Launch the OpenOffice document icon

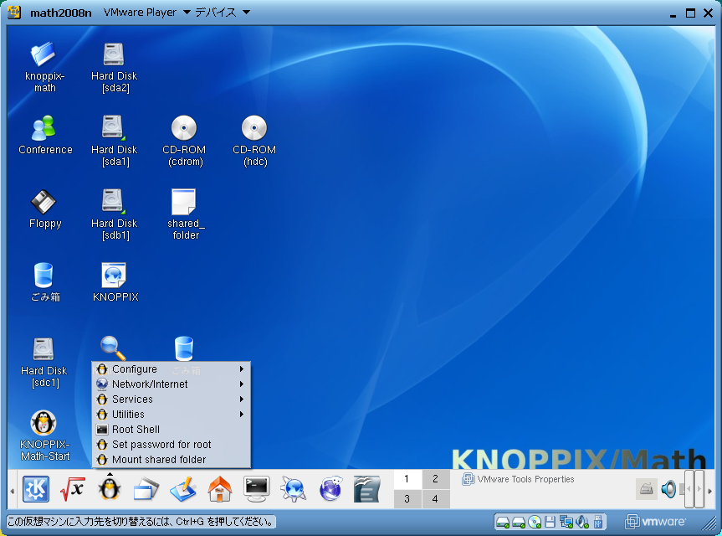click(367, 489)
